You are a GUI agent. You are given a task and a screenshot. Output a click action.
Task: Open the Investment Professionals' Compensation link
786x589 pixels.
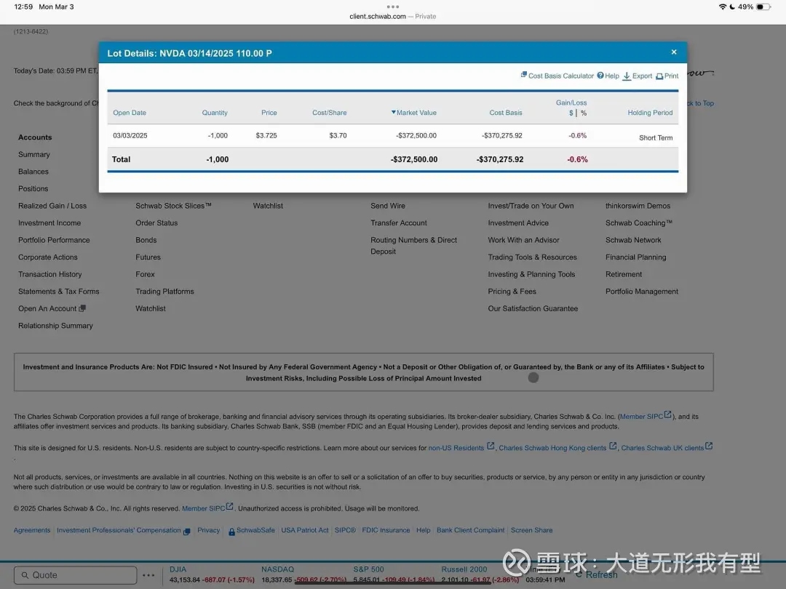(119, 530)
